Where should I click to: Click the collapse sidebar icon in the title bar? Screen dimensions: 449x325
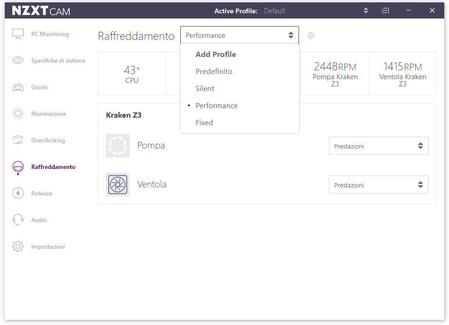(385, 10)
